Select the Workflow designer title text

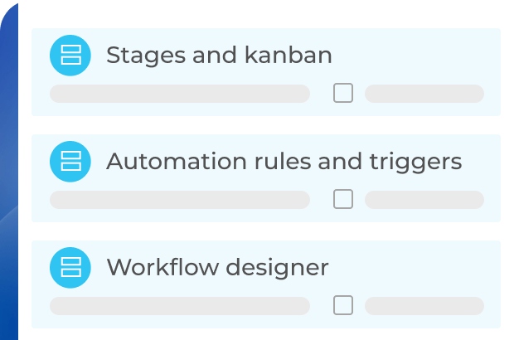click(217, 268)
